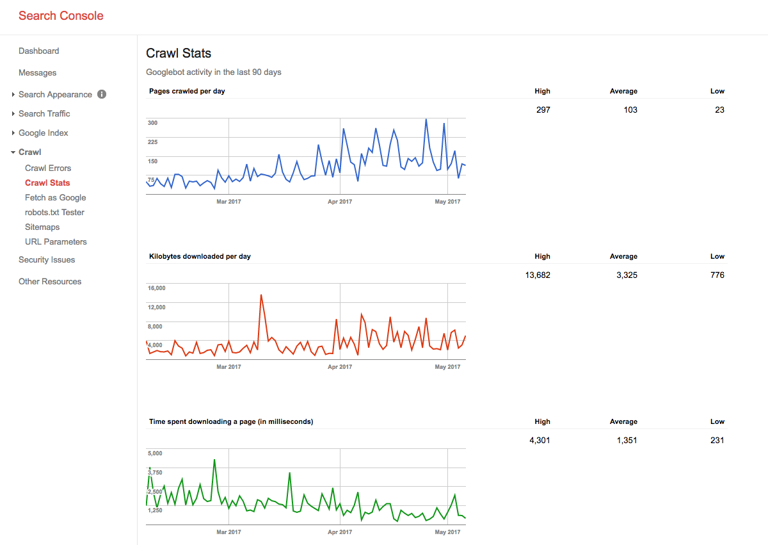This screenshot has height=545, width=768.
Task: Open the Google Index menu item
Action: pos(43,133)
